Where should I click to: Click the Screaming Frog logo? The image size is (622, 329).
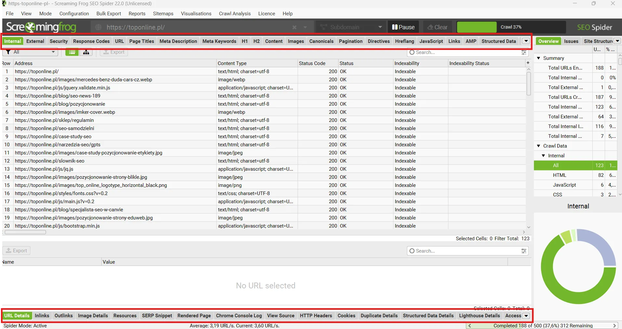coord(41,27)
